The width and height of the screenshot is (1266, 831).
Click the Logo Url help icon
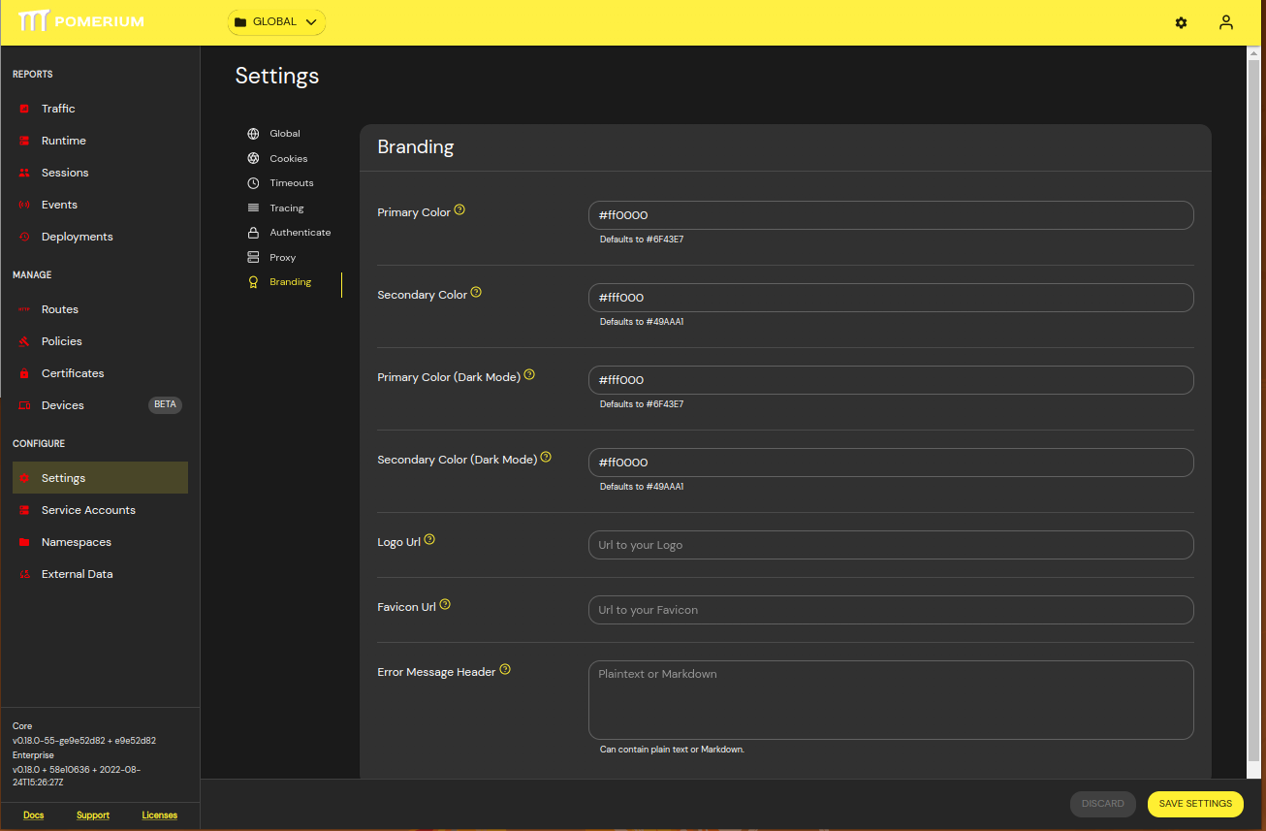[x=429, y=538]
